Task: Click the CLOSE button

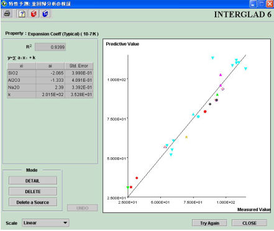Action: point(249,223)
